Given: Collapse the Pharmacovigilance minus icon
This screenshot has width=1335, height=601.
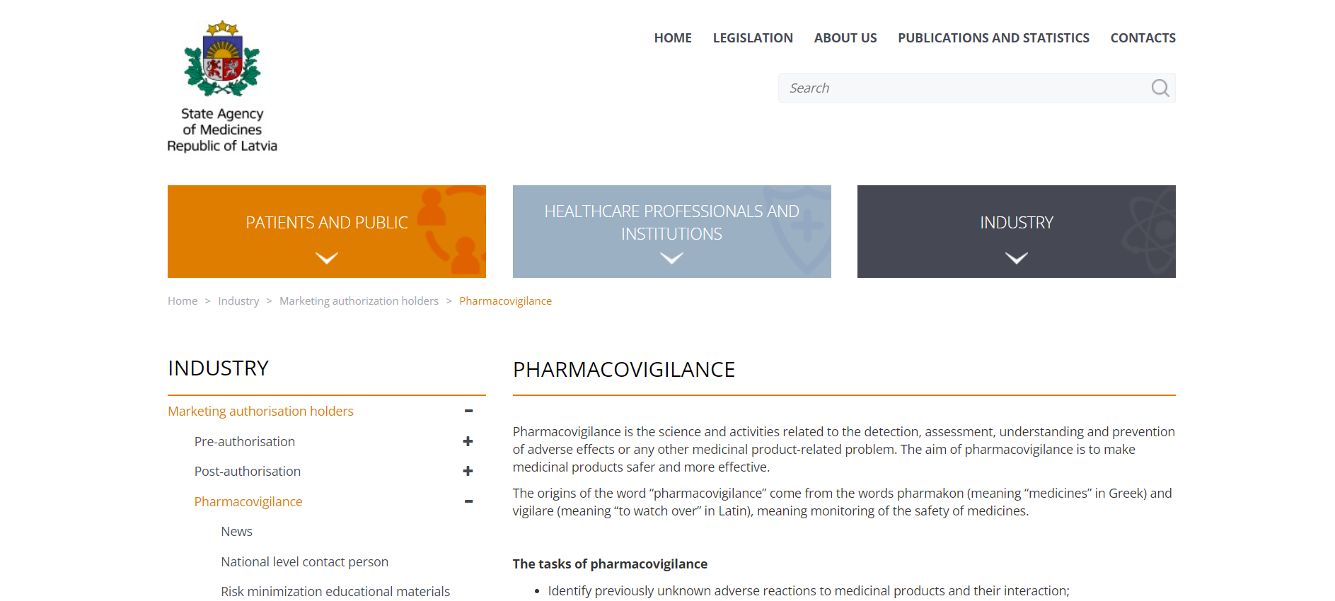Looking at the screenshot, I should point(468,502).
